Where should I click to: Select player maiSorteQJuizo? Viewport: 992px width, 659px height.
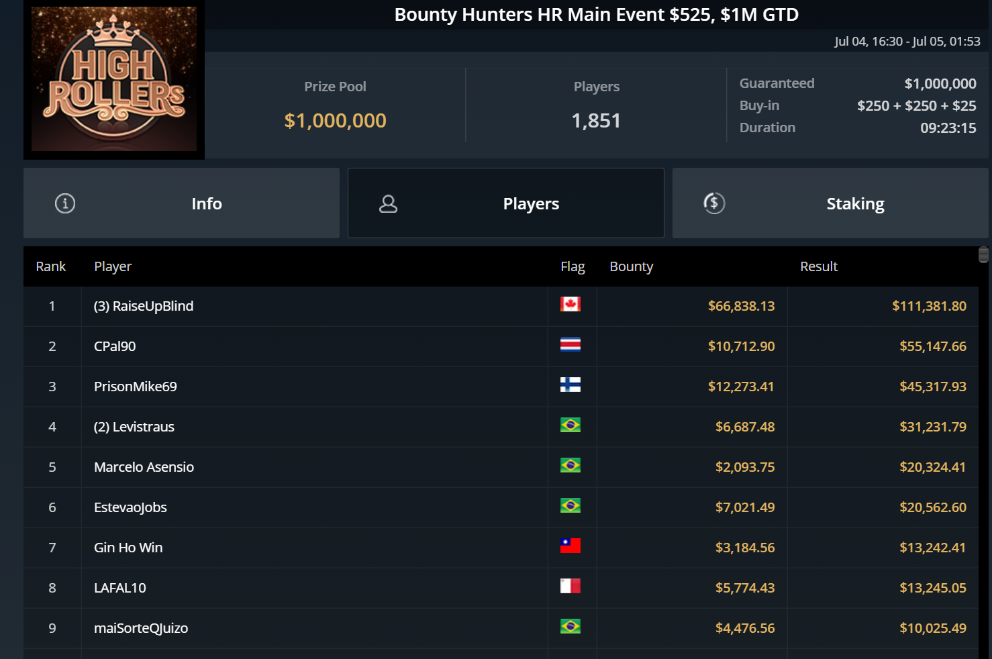(141, 628)
